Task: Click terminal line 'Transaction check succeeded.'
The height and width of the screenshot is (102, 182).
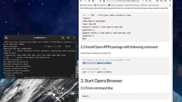Action: pos(17,66)
